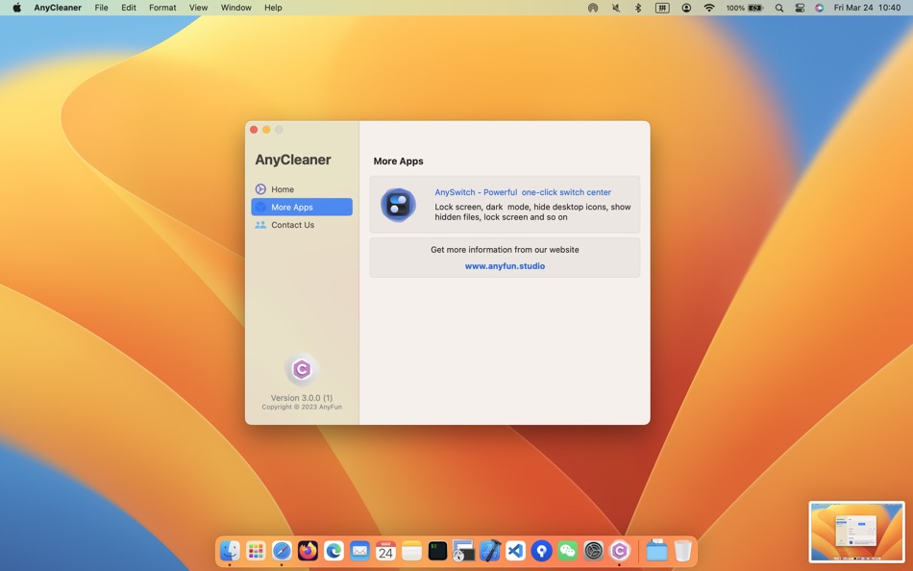The width and height of the screenshot is (913, 571).
Task: Open the Window menu
Action: pos(235,8)
